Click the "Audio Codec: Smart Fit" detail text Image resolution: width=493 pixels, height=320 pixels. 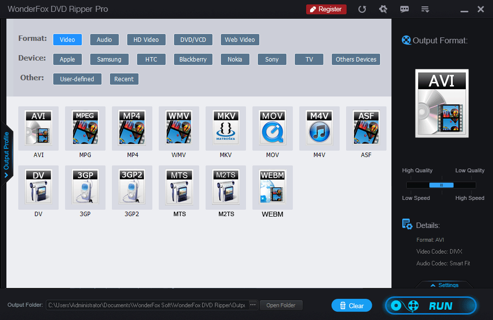coord(443,263)
